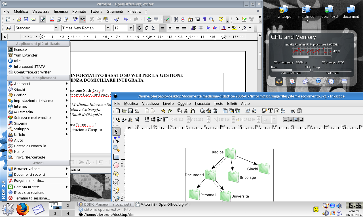Select the Inkscape star tool
This screenshot has height=217, width=363.
(x=116, y=174)
